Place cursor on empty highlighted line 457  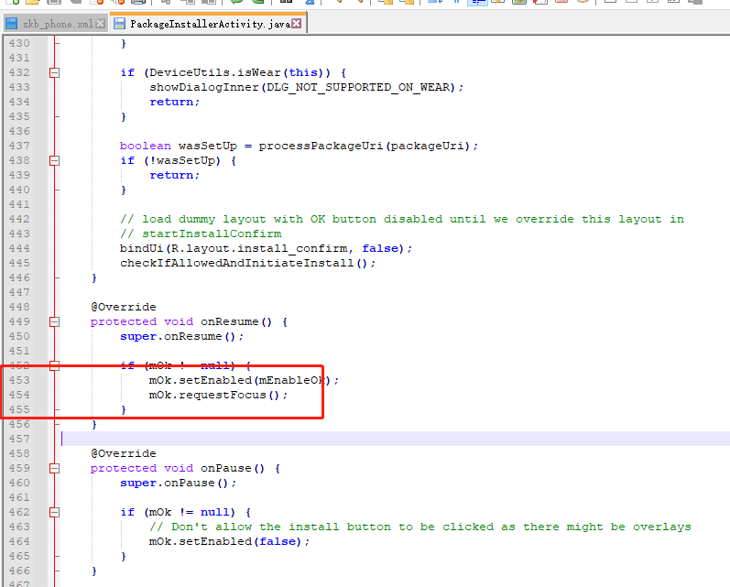click(x=396, y=439)
